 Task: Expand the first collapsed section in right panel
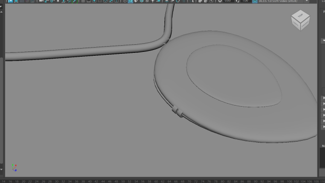[324, 98]
